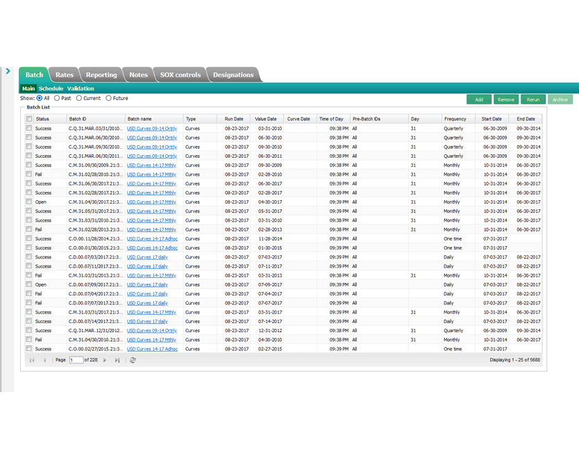Check the first Success row checkbox

(29, 129)
